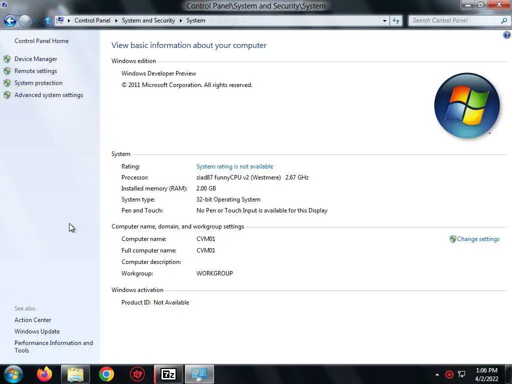The image size is (512, 384).
Task: Launch Google Chrome from the taskbar
Action: tap(106, 374)
